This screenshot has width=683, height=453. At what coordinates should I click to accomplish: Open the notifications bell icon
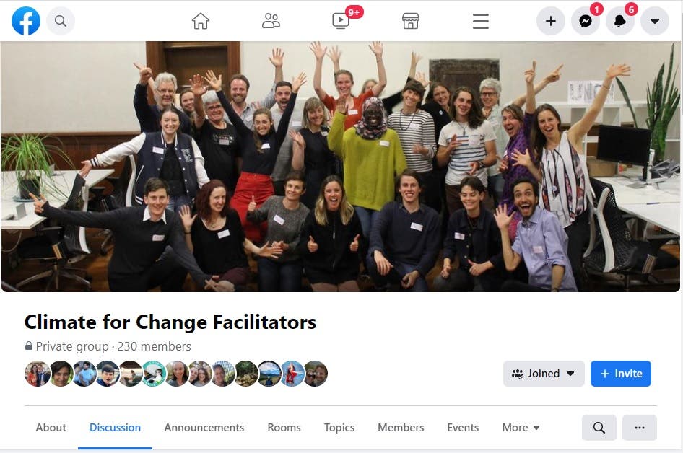pyautogui.click(x=620, y=21)
